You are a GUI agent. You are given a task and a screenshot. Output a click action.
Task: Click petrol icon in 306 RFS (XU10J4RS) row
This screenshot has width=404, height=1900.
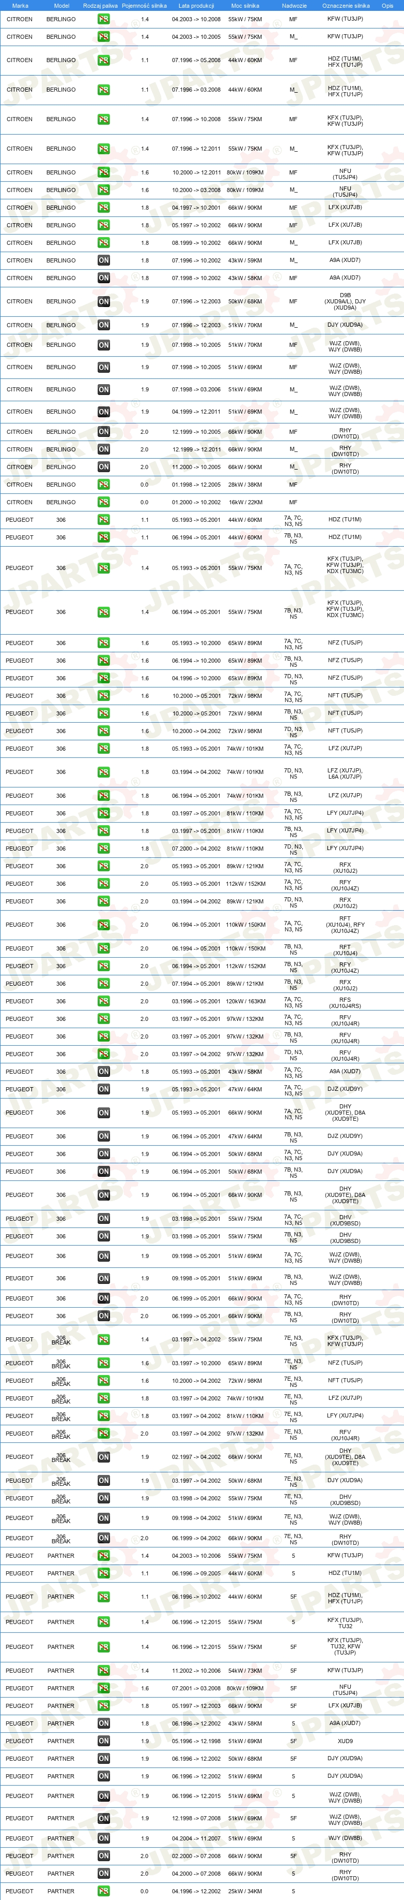pyautogui.click(x=104, y=1002)
